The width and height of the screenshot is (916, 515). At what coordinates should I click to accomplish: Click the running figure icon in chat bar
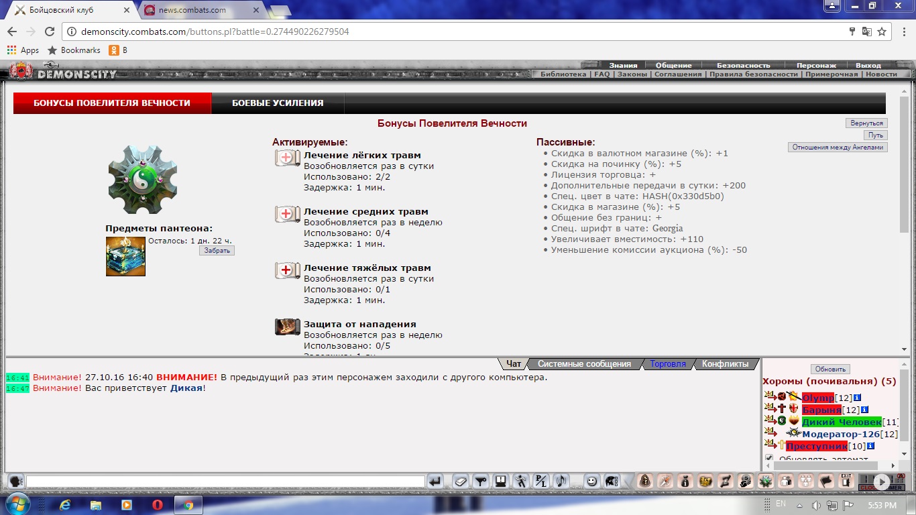[x=520, y=481]
